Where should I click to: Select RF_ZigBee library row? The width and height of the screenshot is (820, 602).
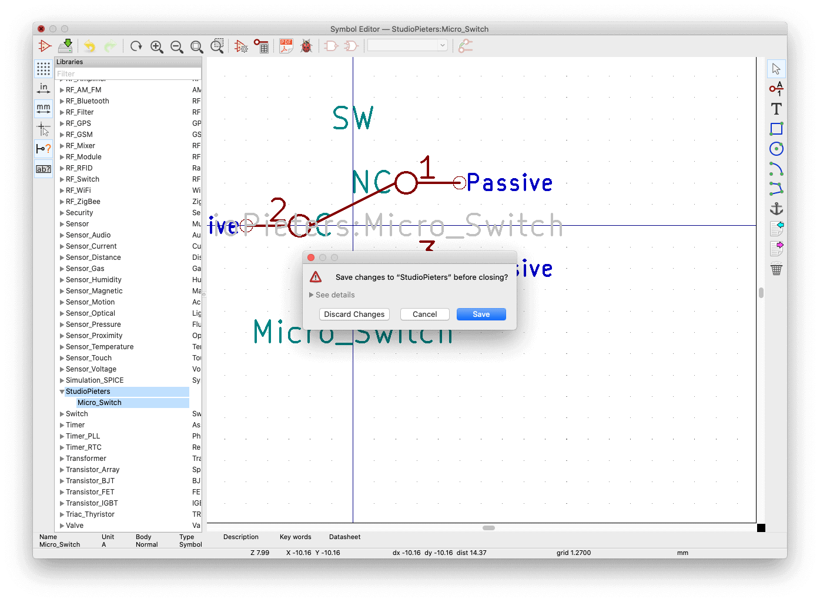tap(128, 202)
